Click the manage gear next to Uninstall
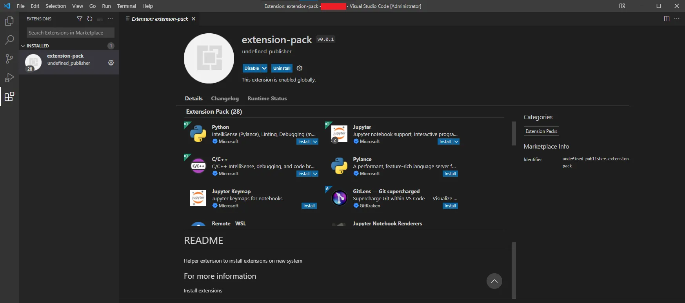Screen dimensions: 685x303 coord(300,68)
